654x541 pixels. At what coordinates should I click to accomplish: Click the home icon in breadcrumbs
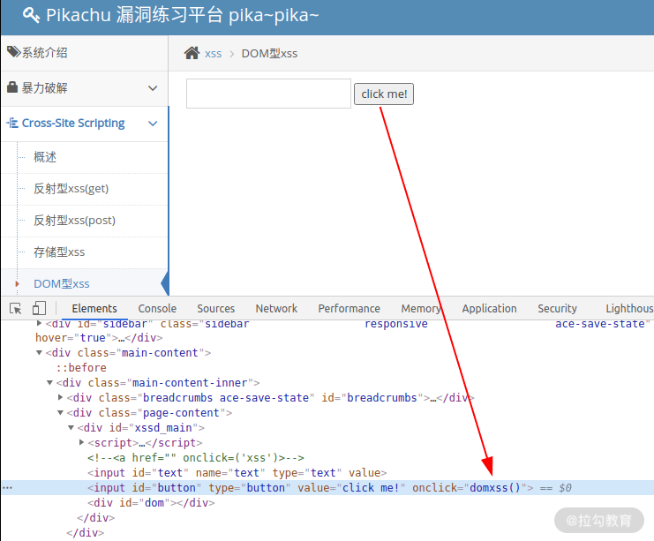click(192, 53)
